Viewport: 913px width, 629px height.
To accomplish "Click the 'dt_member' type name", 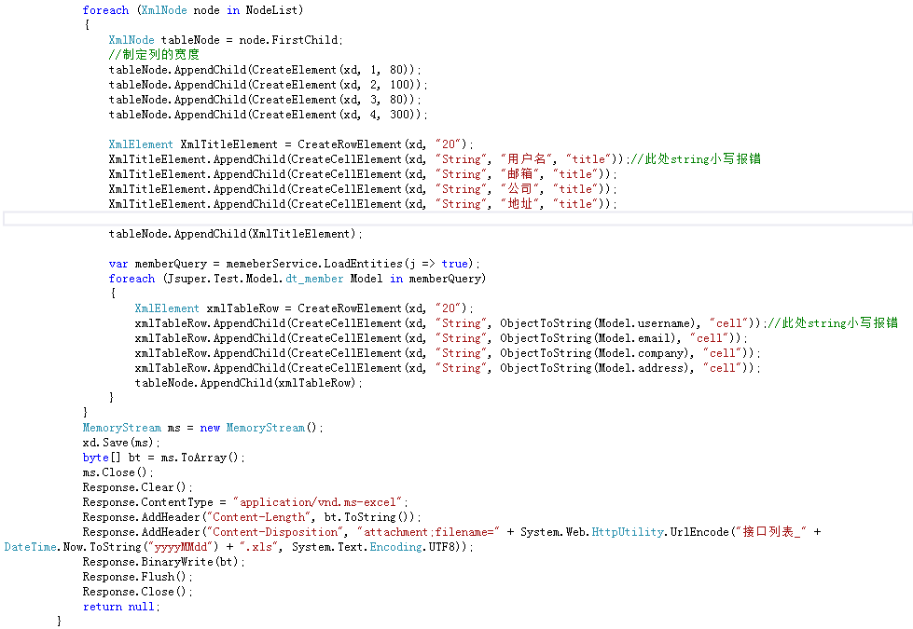I will (x=314, y=279).
